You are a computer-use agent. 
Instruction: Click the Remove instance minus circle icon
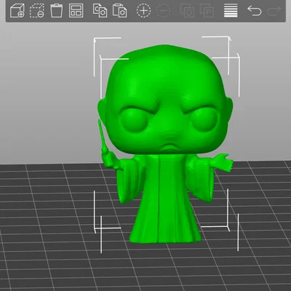[x=163, y=11]
